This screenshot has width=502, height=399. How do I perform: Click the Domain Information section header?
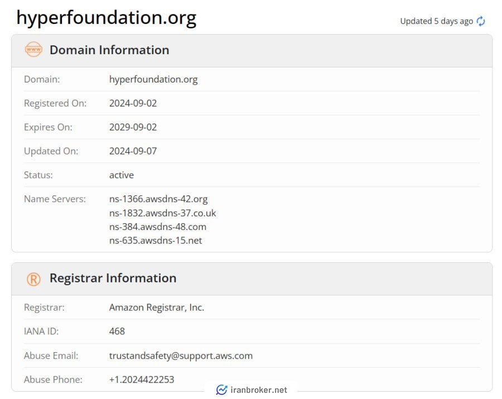click(x=109, y=50)
